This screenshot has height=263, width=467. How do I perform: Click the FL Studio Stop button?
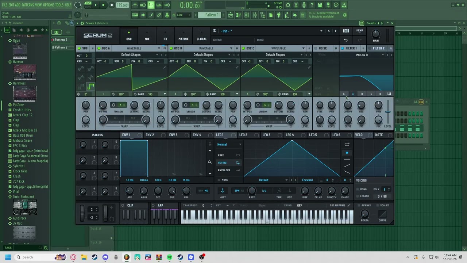tap(103, 5)
